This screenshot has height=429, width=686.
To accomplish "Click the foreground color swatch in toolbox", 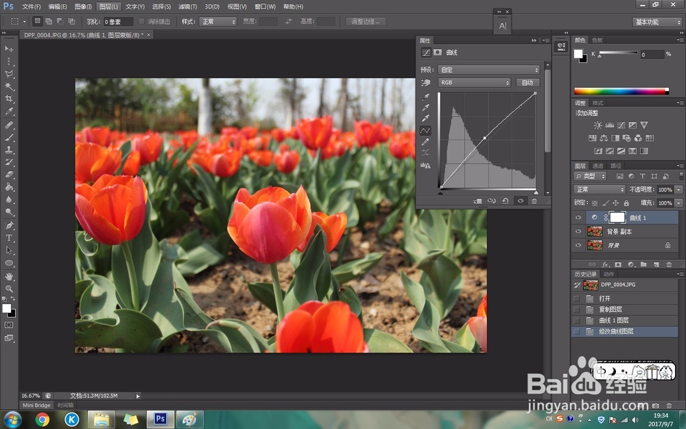I will (7, 308).
